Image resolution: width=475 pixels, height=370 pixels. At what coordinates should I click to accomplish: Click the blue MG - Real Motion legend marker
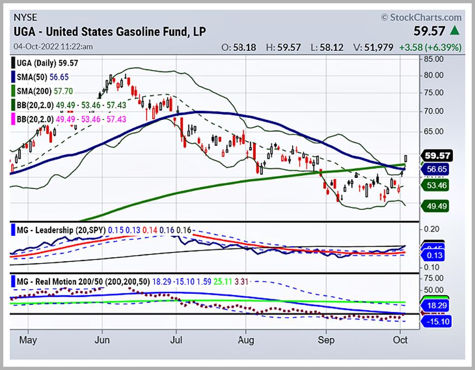12,281
